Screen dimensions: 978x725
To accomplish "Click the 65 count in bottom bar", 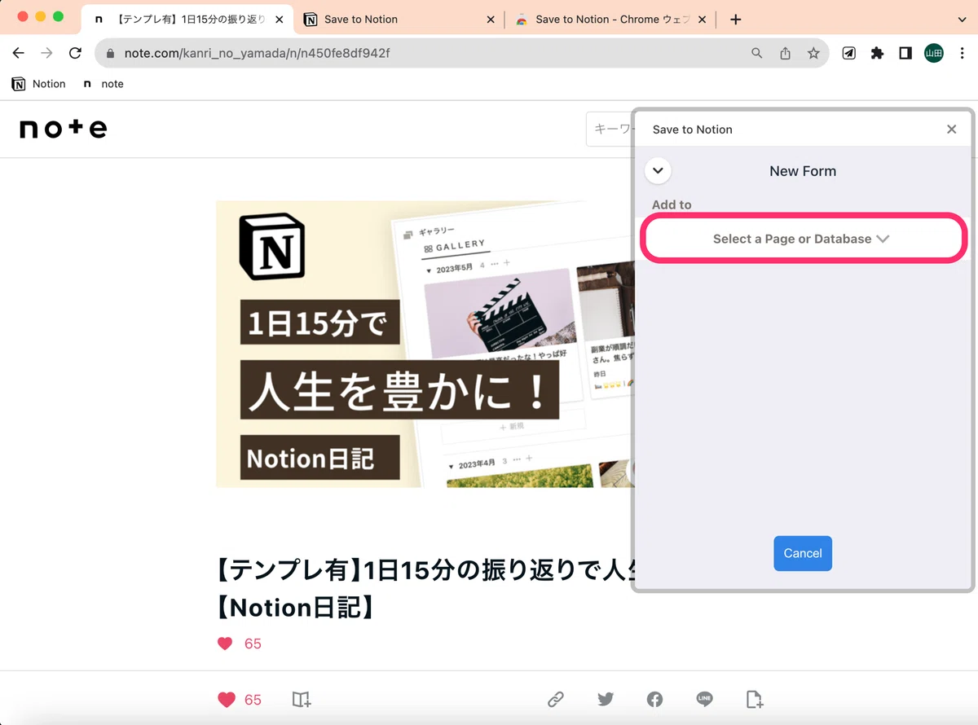I will [253, 700].
